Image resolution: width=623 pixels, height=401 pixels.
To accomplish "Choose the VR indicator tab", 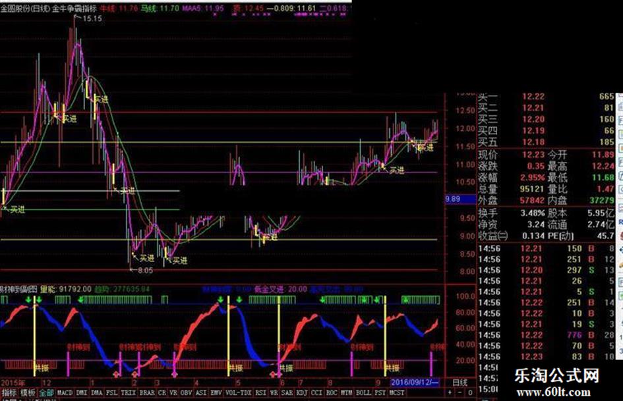I will pyautogui.click(x=173, y=392).
